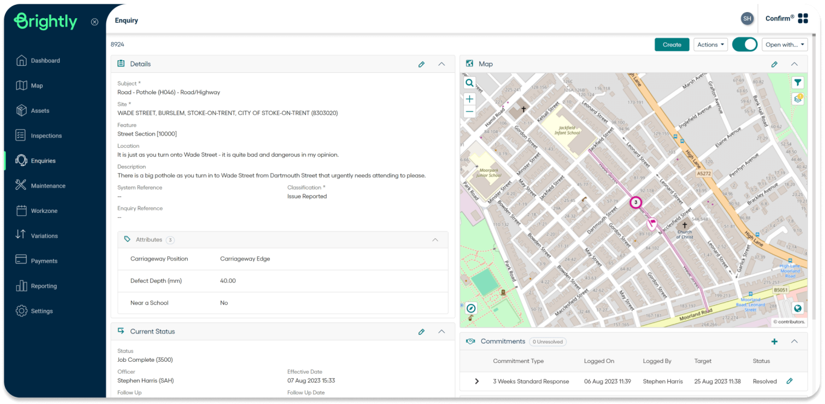Zoom in on the map
Screen dimensions: 825x404
click(x=469, y=99)
